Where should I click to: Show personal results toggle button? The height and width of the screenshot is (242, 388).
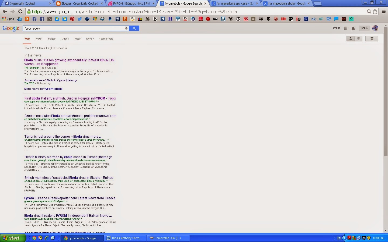click(351, 38)
